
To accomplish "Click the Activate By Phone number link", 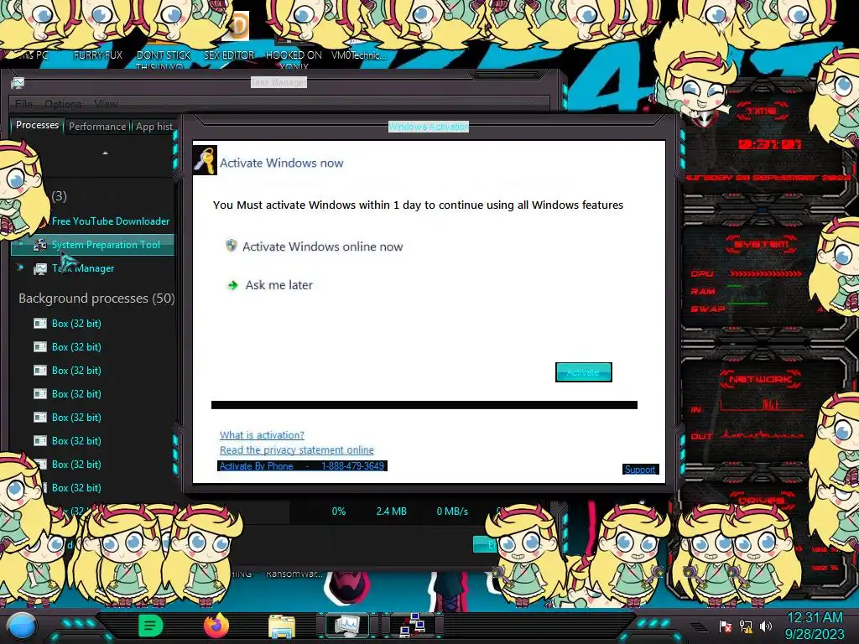I will pos(302,466).
